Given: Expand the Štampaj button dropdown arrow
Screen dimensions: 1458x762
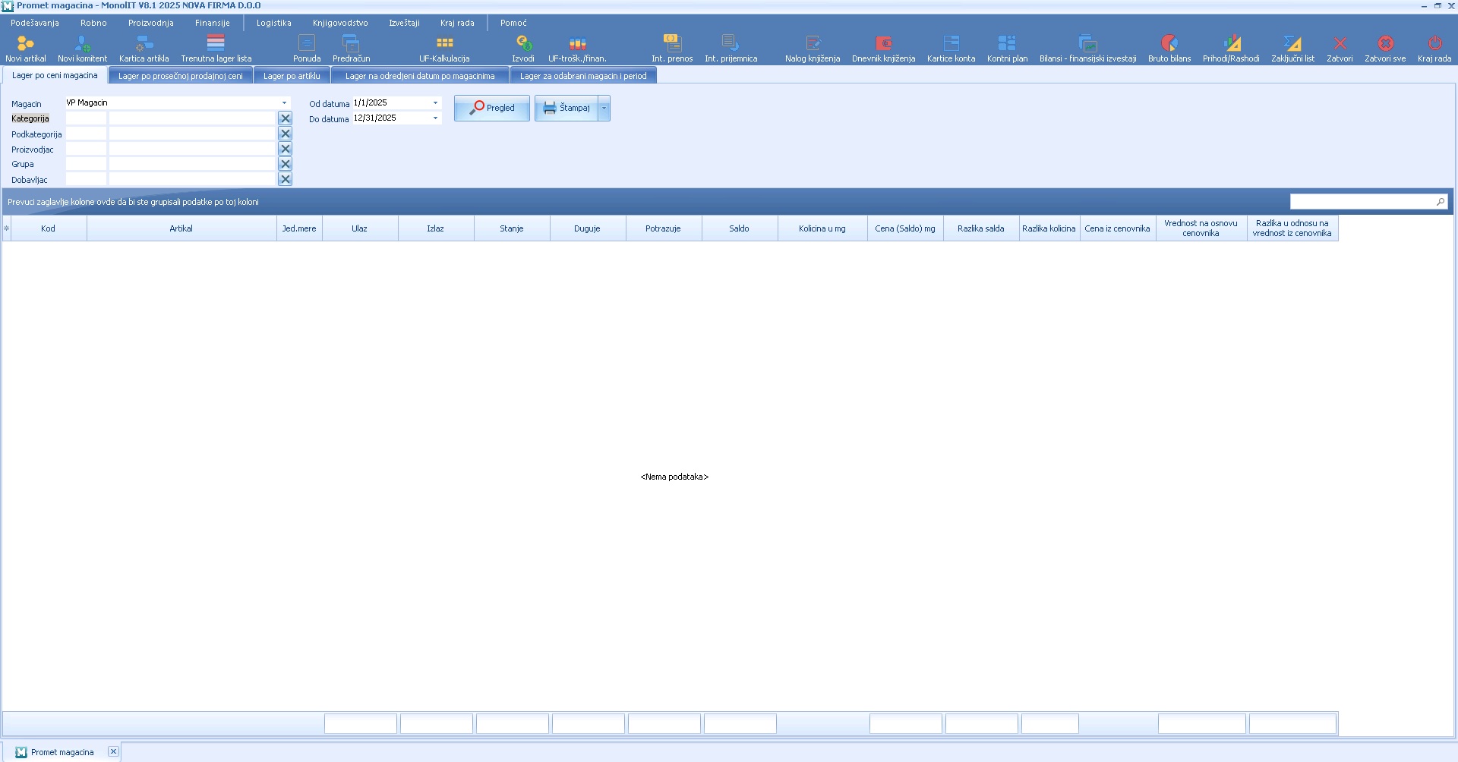Looking at the screenshot, I should point(604,108).
